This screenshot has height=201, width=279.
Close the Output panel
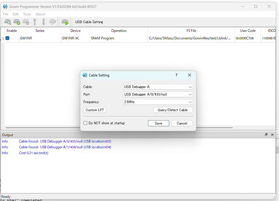click(x=272, y=135)
